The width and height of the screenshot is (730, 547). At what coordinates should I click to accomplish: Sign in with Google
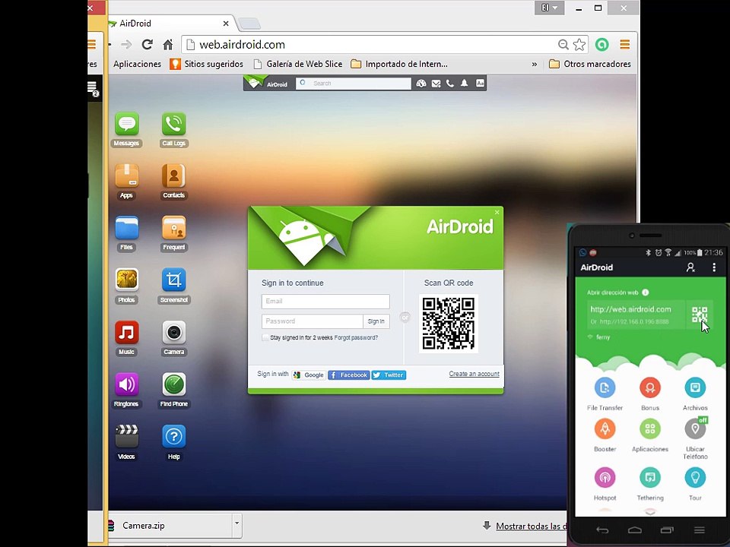309,375
